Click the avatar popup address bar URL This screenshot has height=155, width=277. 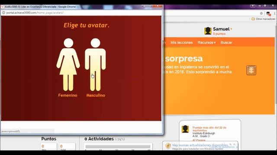(x=35, y=12)
